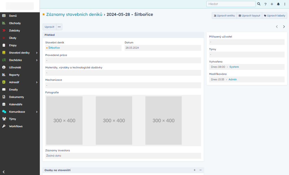
Task: Open the top-right three-dot menu
Action: click(285, 4)
